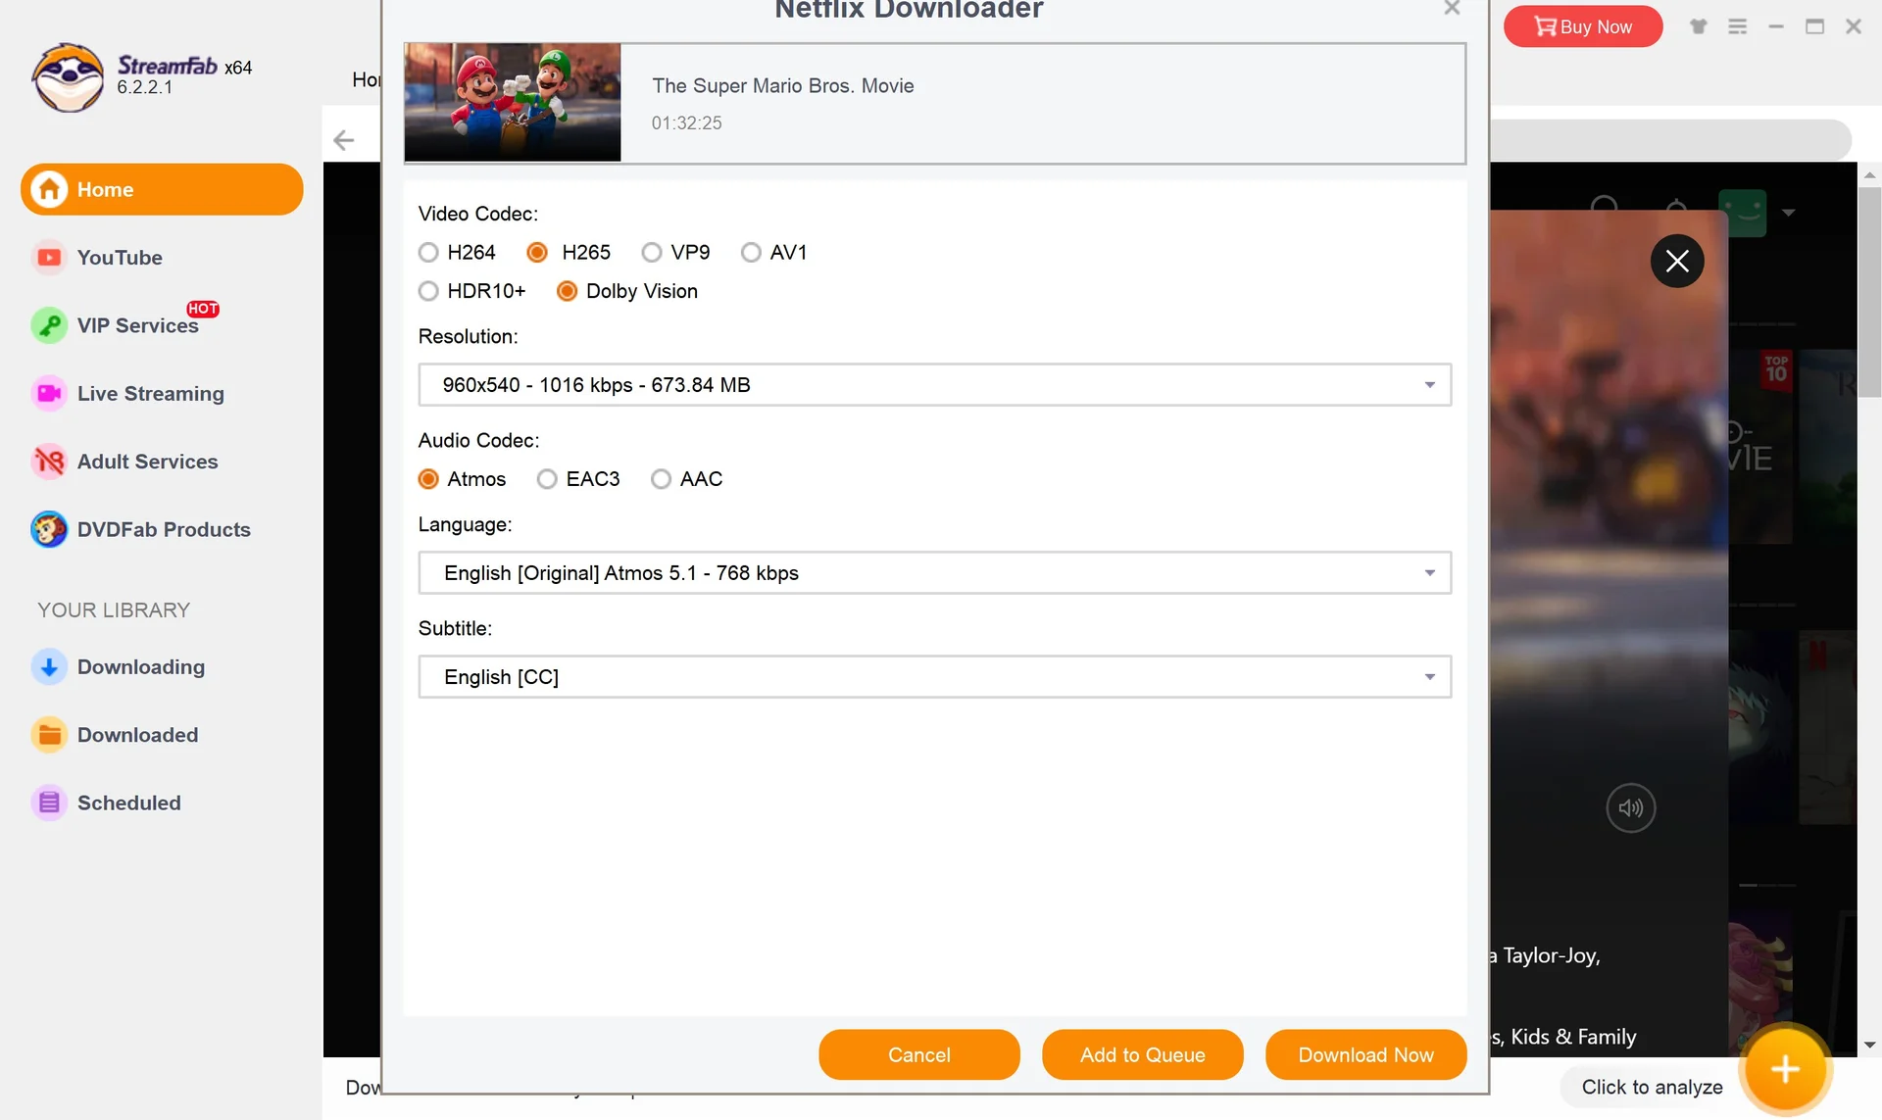Screen dimensions: 1882x1120
Task: Click the scrollbar up arrow
Action: (x=1869, y=174)
